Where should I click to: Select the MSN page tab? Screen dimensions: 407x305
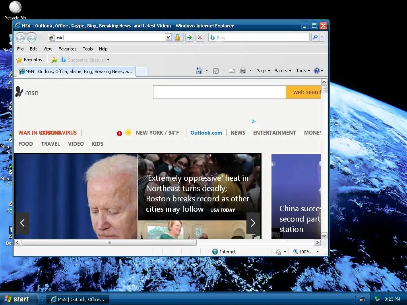click(76, 71)
